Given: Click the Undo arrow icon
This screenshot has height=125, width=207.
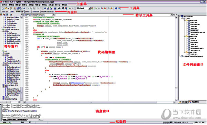Looking at the screenshot, I should [38, 8].
